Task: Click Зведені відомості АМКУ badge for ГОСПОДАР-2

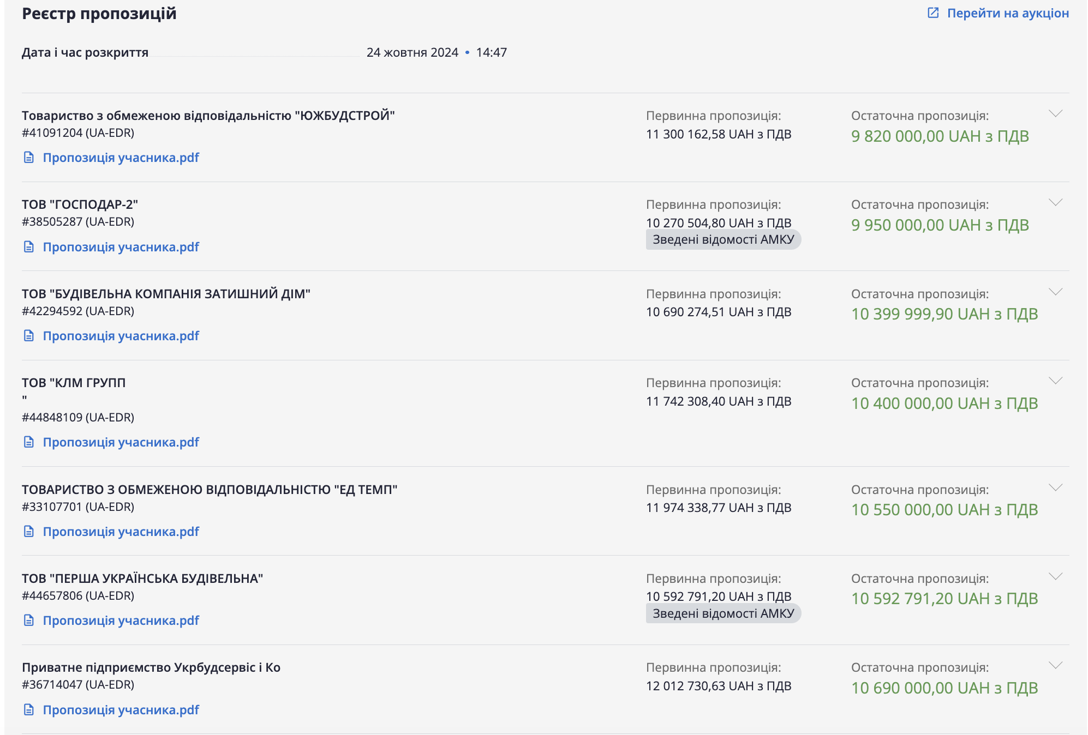Action: [723, 240]
